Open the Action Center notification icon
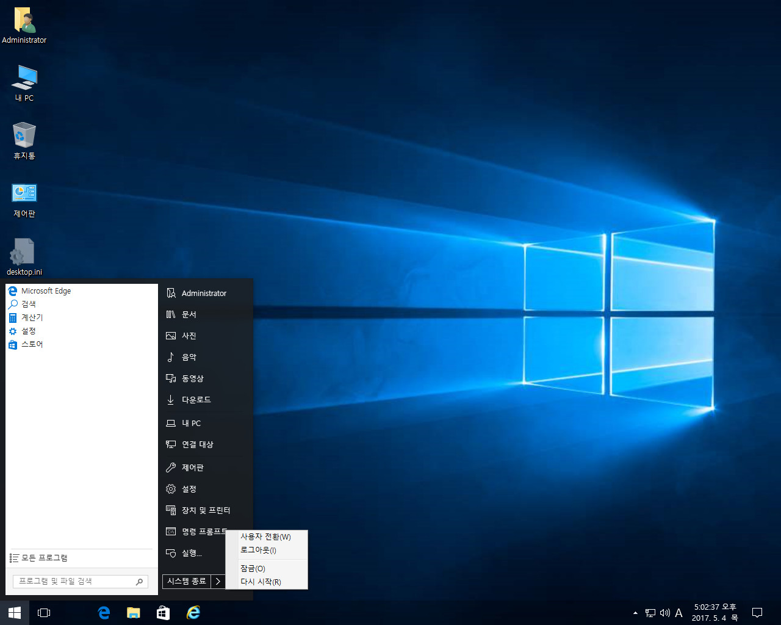Screen dimensions: 781x625 pos(757,613)
